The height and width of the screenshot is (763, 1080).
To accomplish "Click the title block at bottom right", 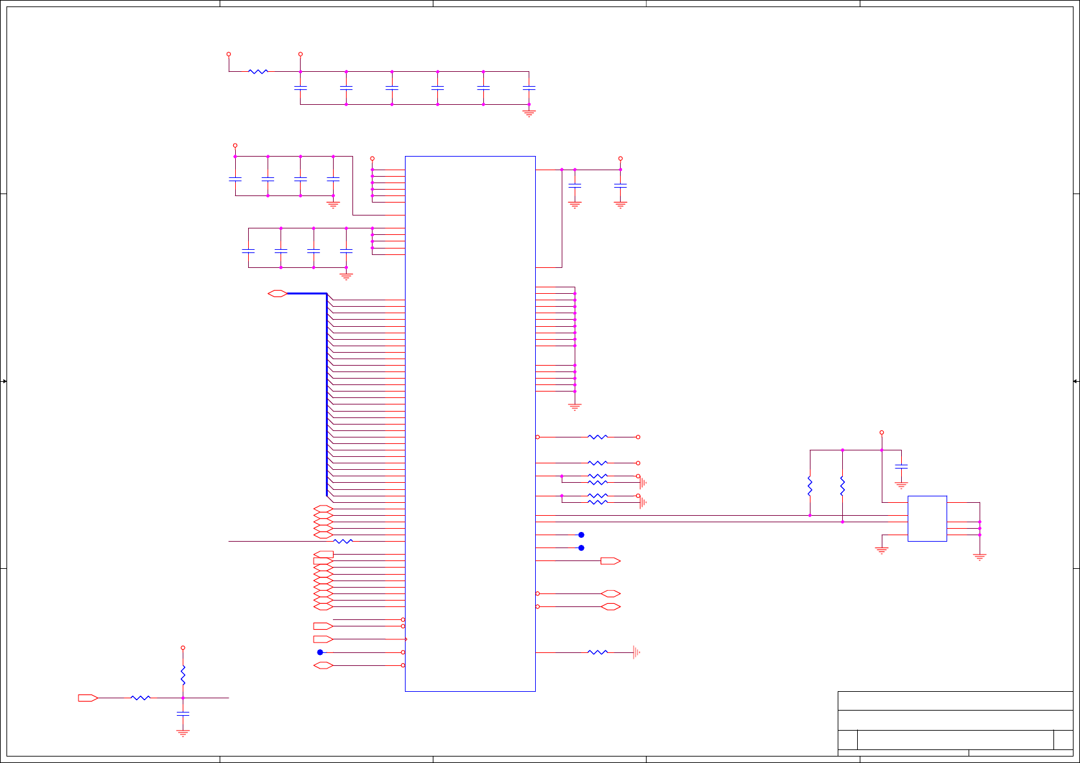I will tap(955, 724).
